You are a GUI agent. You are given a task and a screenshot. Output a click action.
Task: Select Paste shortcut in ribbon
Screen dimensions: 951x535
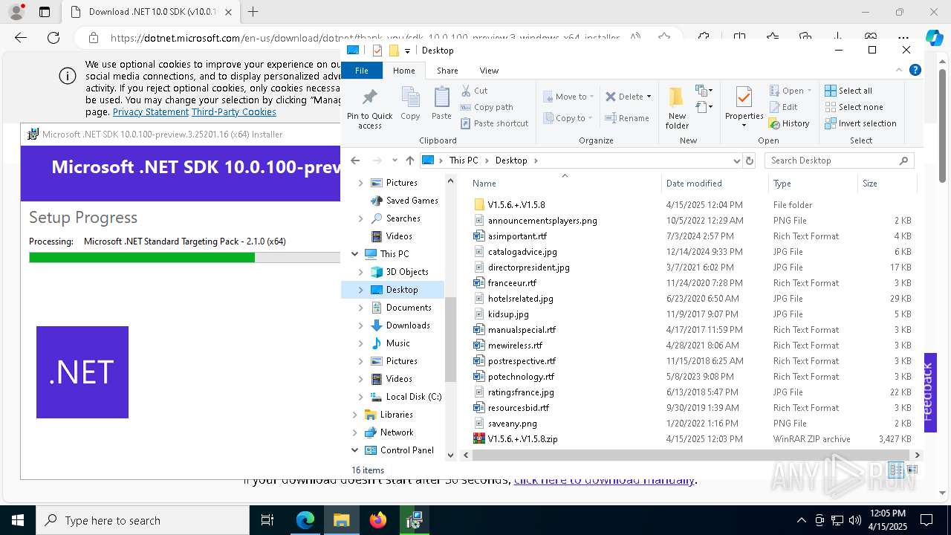(x=494, y=123)
